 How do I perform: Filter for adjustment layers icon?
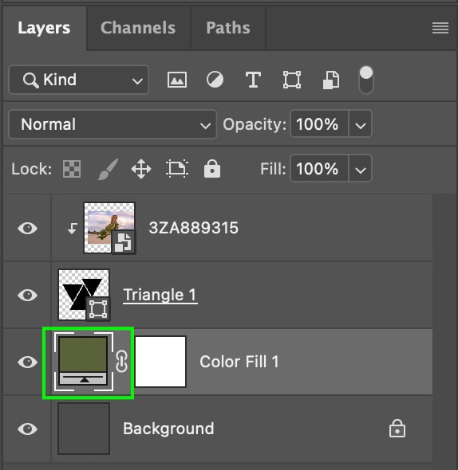[215, 80]
